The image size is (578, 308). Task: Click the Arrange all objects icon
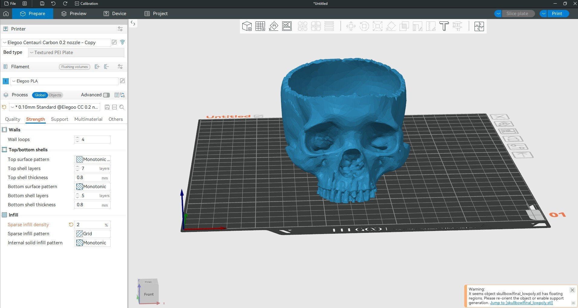(x=287, y=26)
